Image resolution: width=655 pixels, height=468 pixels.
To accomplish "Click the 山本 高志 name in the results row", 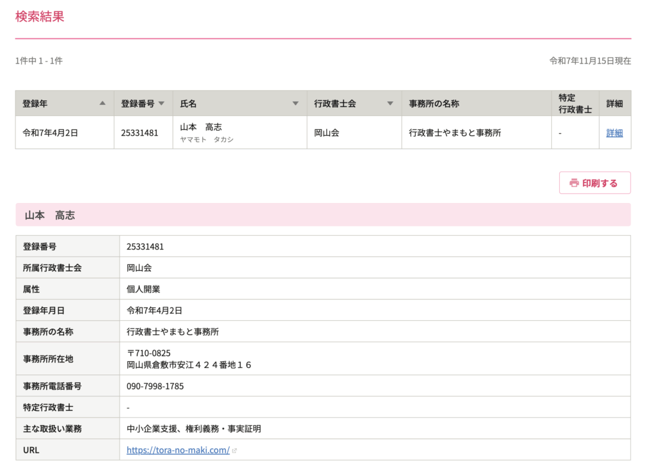I will point(201,127).
